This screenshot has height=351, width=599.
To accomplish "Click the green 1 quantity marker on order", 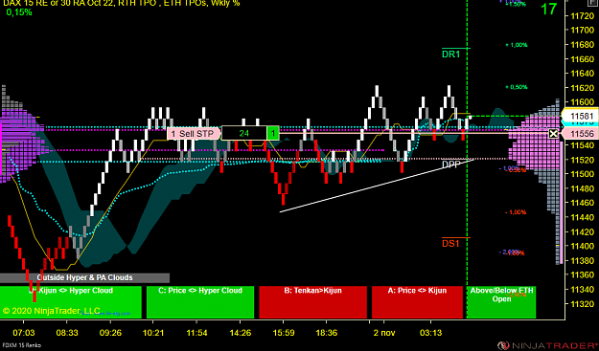I will [273, 133].
